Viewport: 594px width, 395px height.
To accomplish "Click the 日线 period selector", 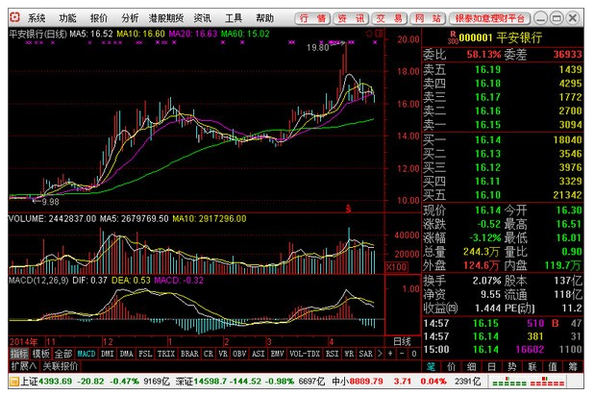I will click(403, 341).
